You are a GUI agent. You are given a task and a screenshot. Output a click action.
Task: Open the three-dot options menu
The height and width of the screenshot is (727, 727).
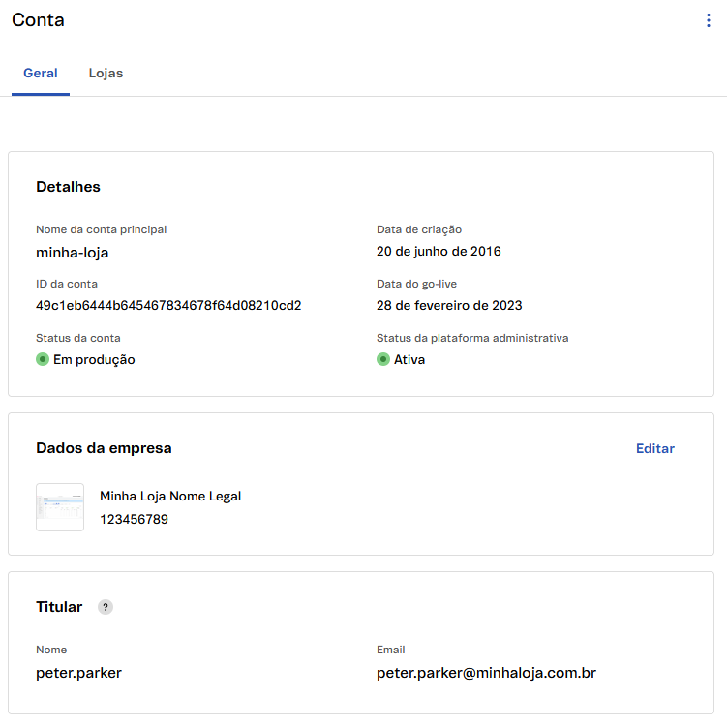[708, 20]
